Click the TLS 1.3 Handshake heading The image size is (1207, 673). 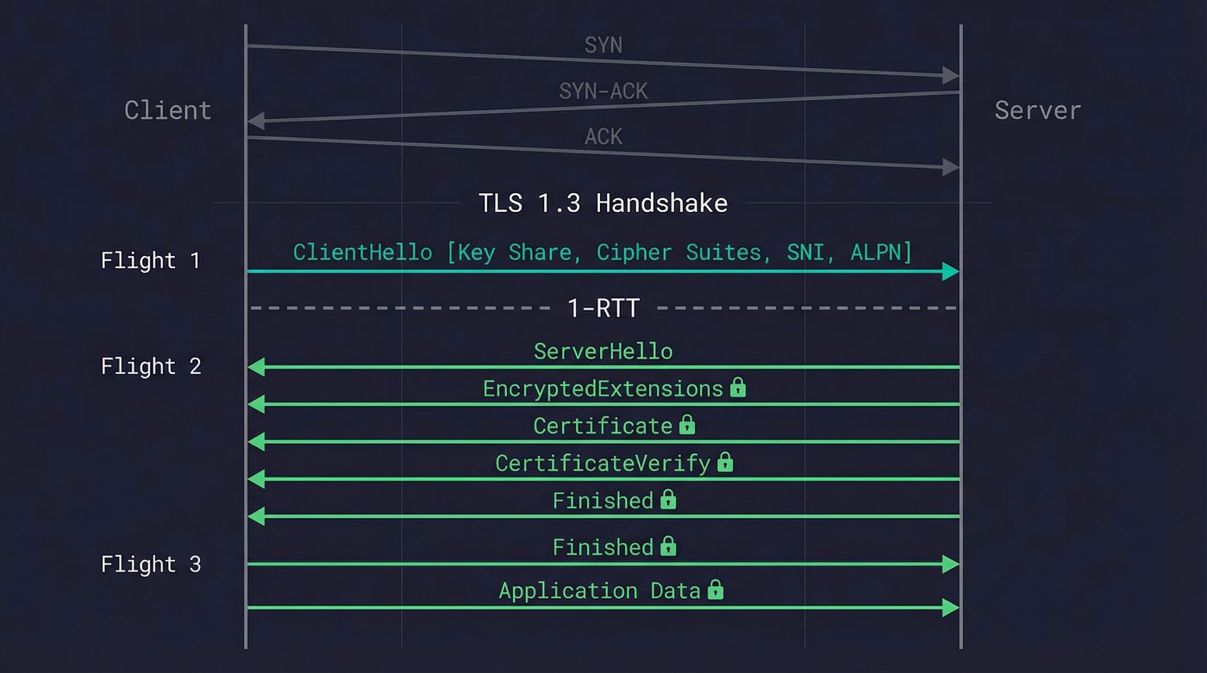603,203
